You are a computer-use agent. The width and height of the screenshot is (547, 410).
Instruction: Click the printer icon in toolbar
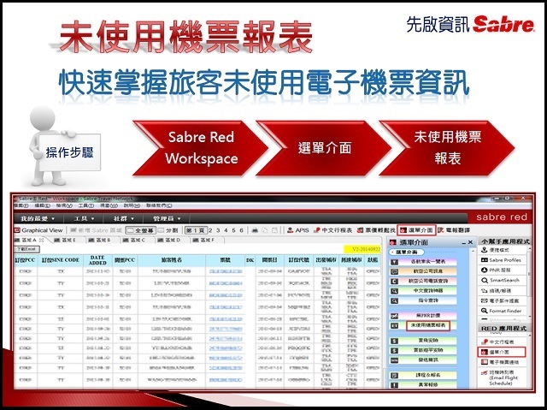tap(255, 230)
